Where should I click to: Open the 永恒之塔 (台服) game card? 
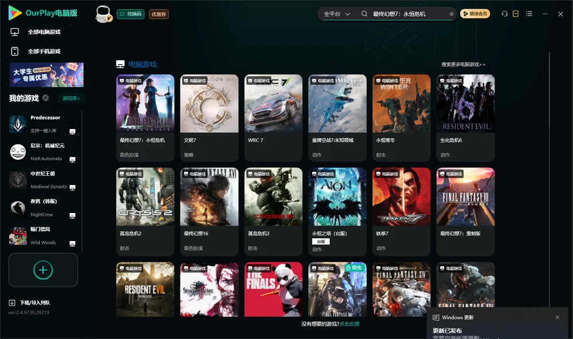click(337, 211)
